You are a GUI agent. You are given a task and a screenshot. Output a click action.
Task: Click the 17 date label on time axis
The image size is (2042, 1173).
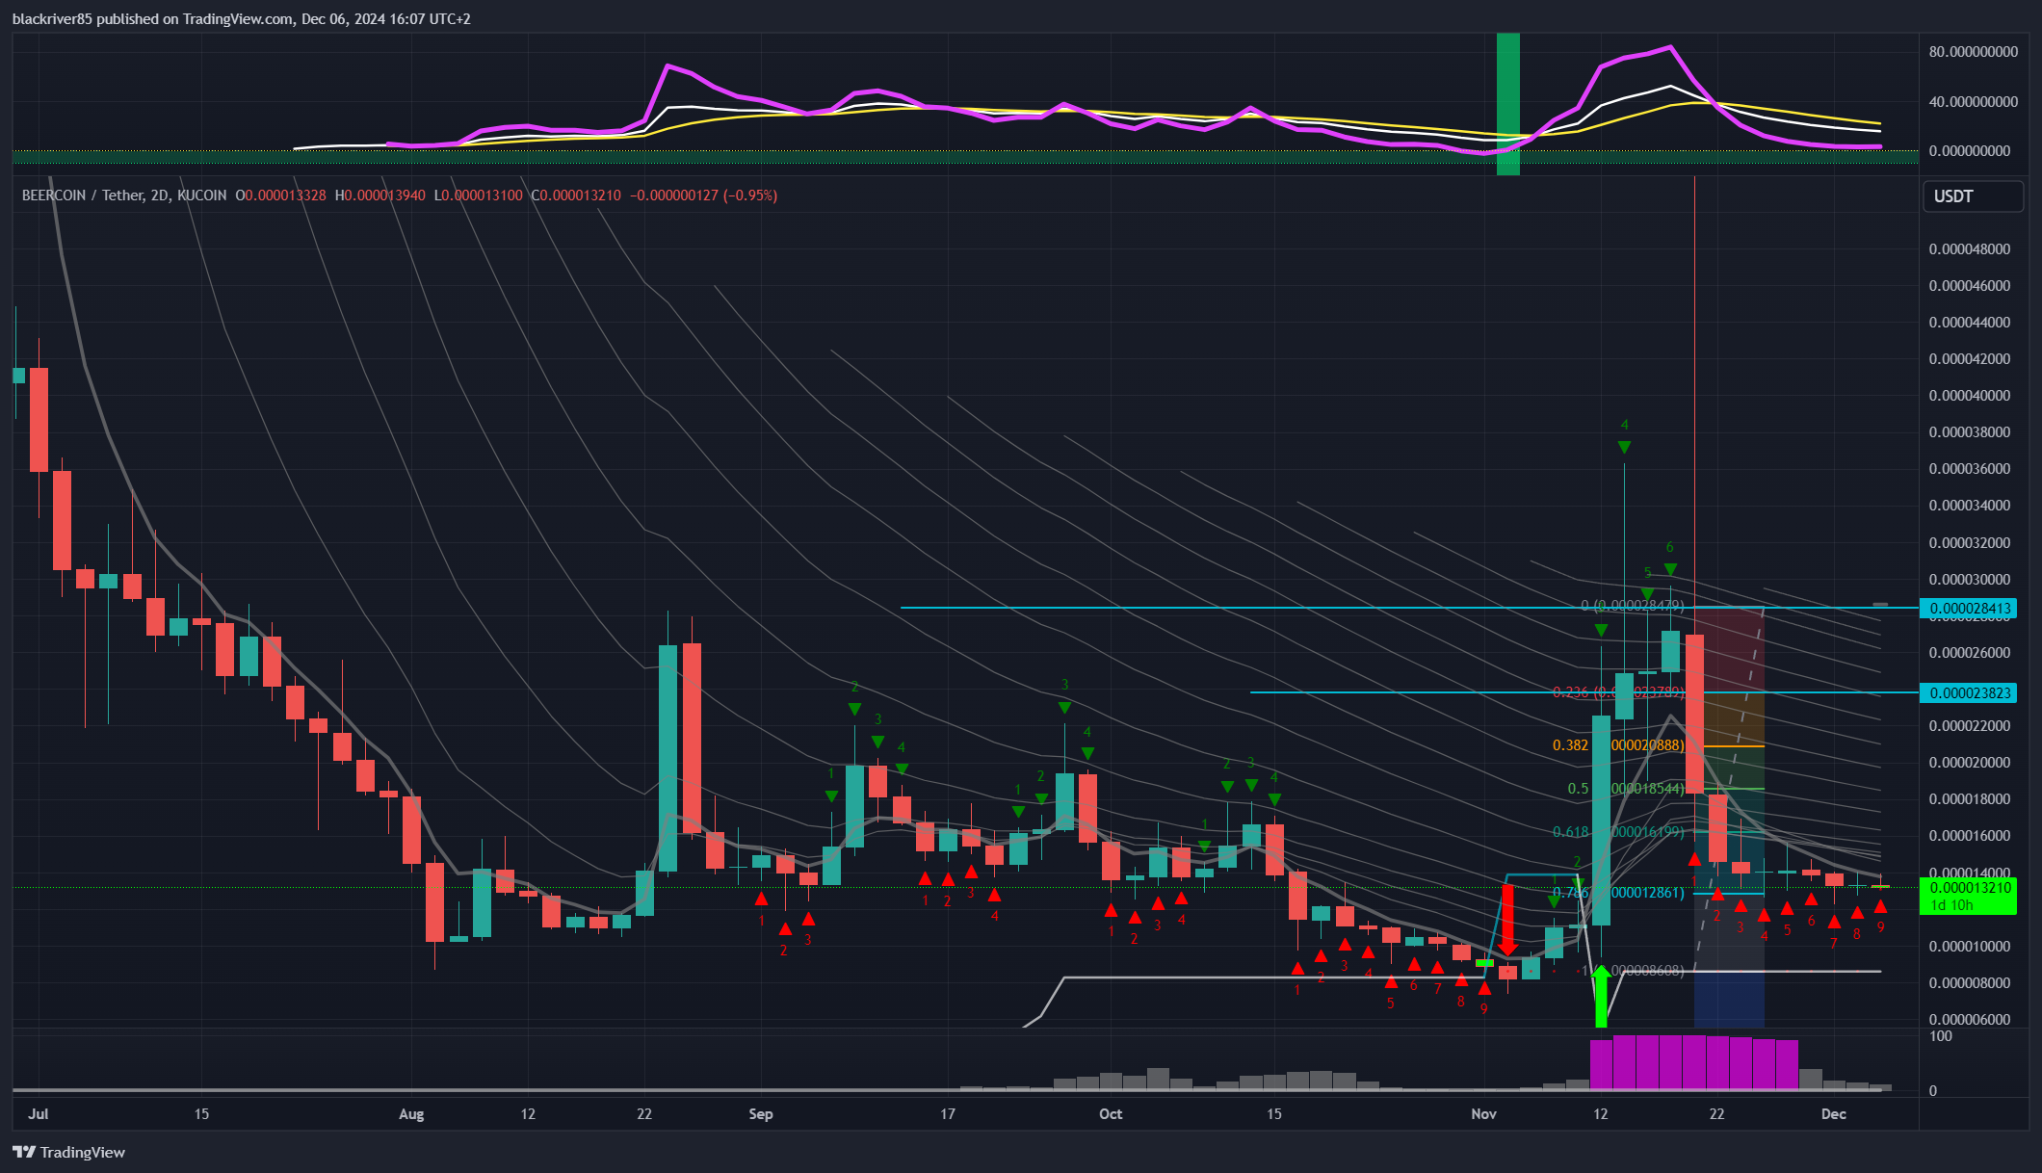[x=948, y=1114]
